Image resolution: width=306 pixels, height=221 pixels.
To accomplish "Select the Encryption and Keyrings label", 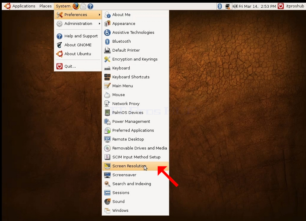I will [x=135, y=59].
